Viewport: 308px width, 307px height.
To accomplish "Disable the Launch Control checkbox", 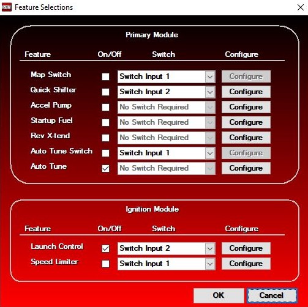I will tap(105, 248).
